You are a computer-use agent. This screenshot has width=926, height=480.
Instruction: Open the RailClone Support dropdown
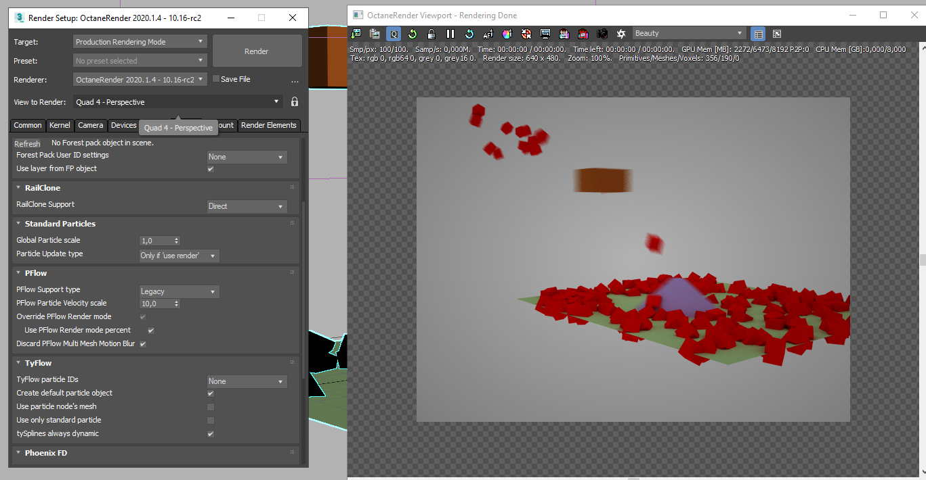click(x=247, y=206)
